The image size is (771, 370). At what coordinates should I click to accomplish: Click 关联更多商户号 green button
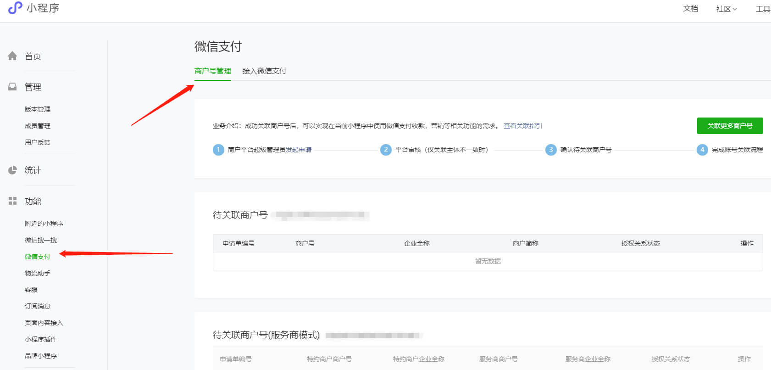(730, 126)
